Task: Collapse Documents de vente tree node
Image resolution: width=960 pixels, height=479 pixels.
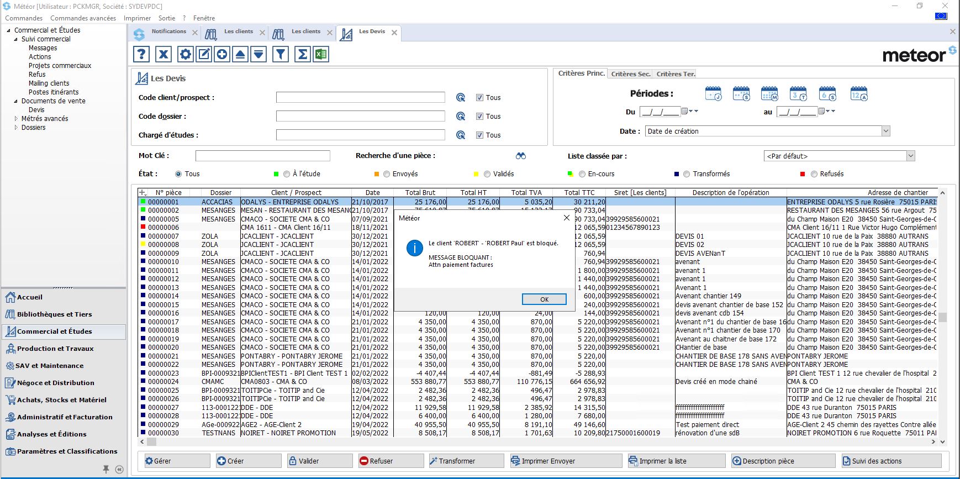Action: 15,101
